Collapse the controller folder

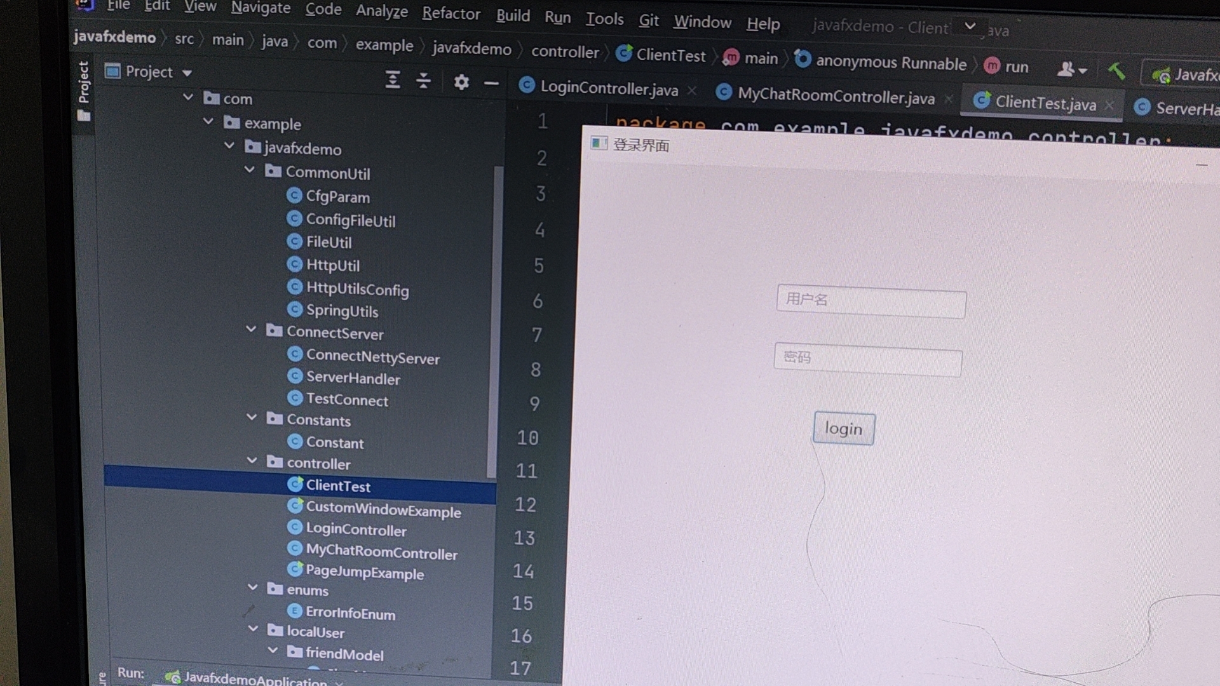[x=252, y=461]
